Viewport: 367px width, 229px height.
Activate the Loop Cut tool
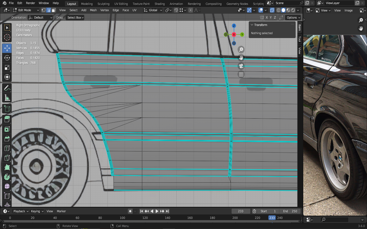7,148
